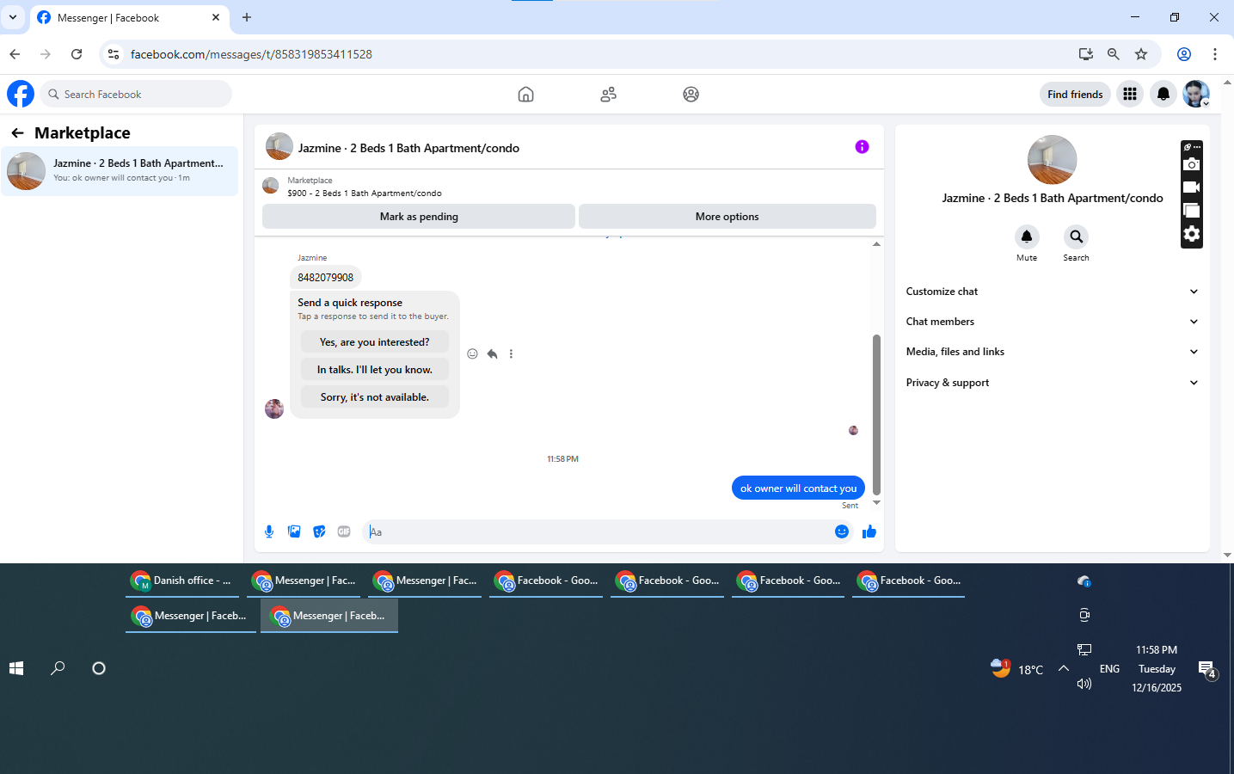Mute the conversation with bell button
Screen dimensions: 1234x774
[1027, 236]
